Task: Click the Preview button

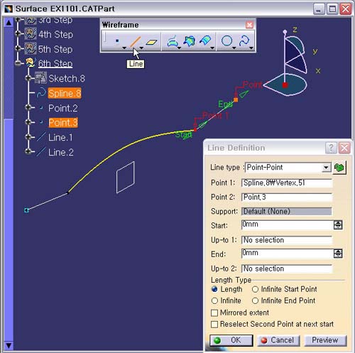Action: click(x=325, y=340)
